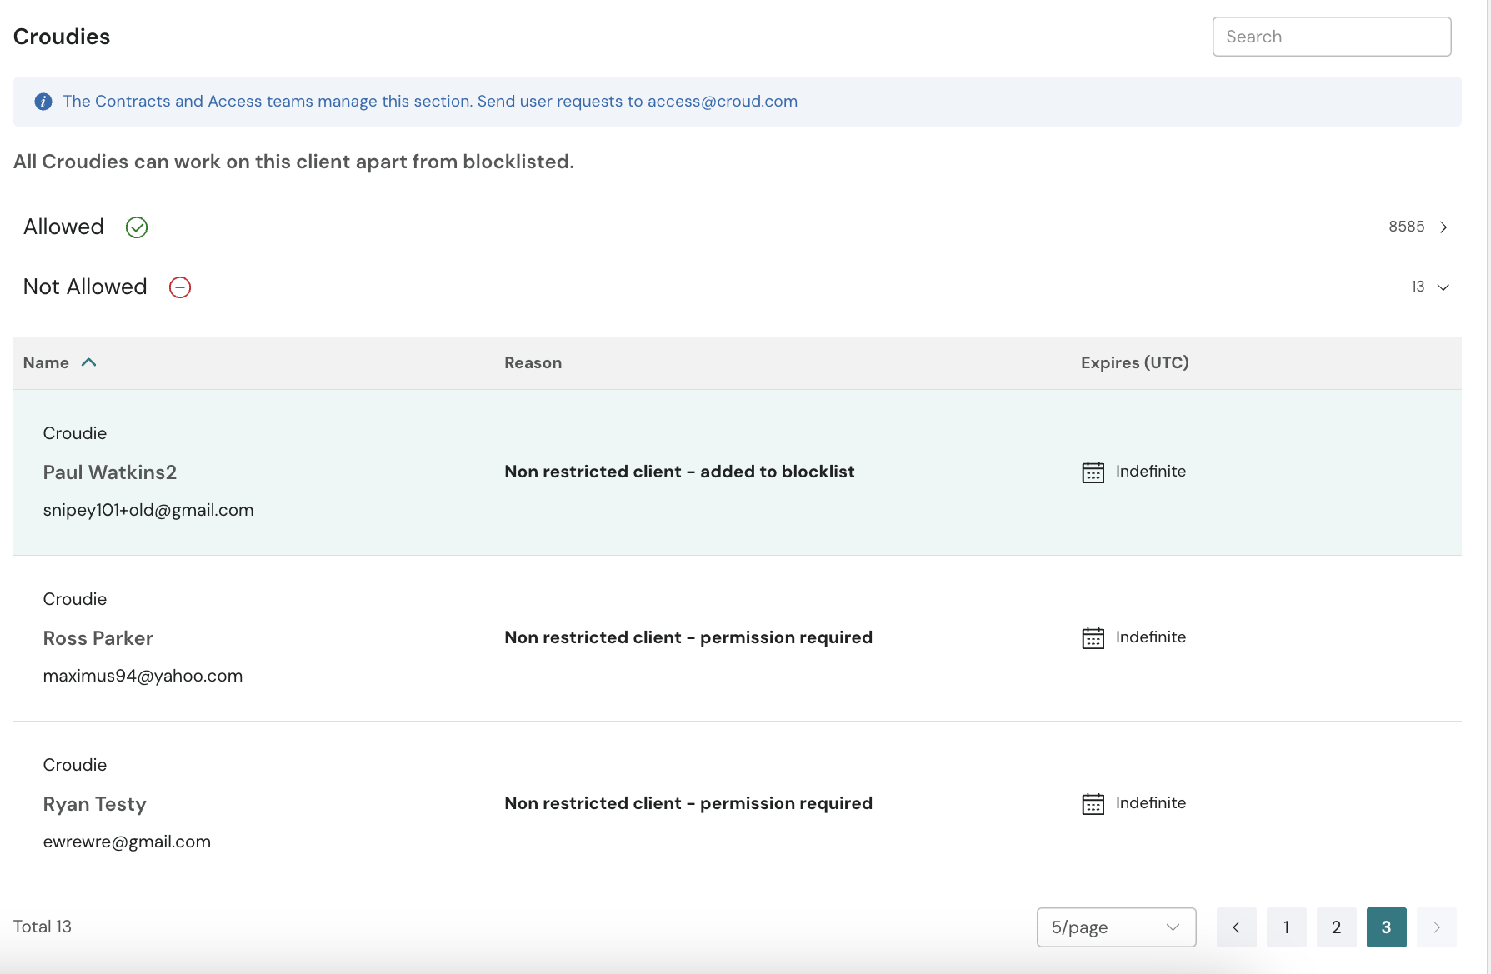Click the green check icon beside Allowed
The height and width of the screenshot is (974, 1491).
[137, 227]
